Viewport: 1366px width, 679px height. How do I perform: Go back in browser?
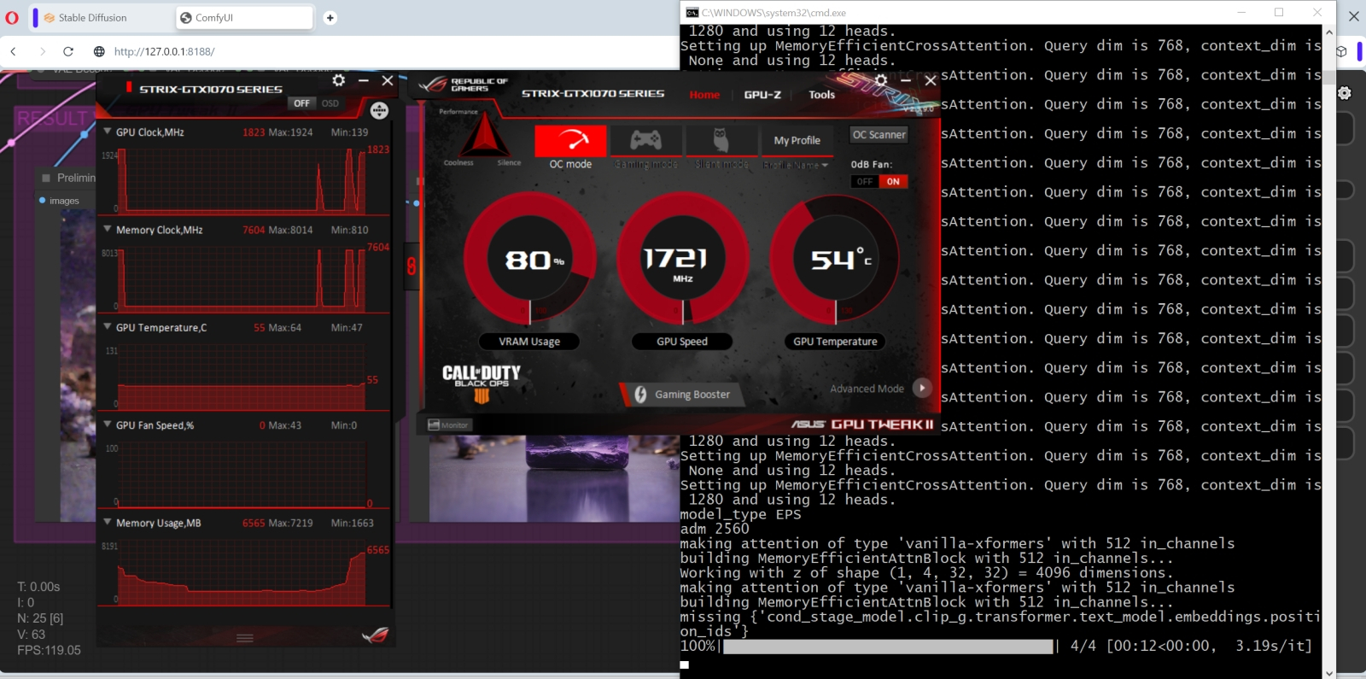click(x=14, y=51)
